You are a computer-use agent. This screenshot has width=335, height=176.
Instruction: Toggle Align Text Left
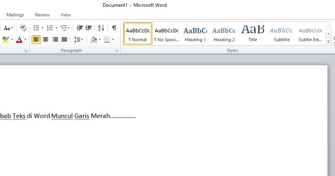point(36,40)
